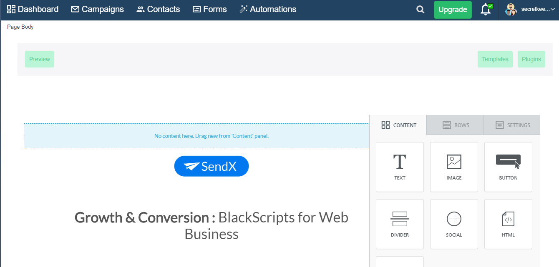Image resolution: width=559 pixels, height=267 pixels.
Task: Select the Social content block
Action: click(454, 224)
